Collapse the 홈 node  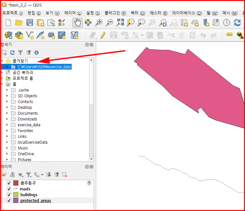(2, 84)
